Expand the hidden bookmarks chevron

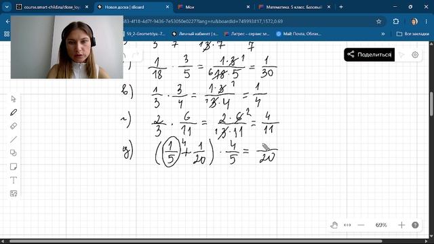(x=383, y=34)
